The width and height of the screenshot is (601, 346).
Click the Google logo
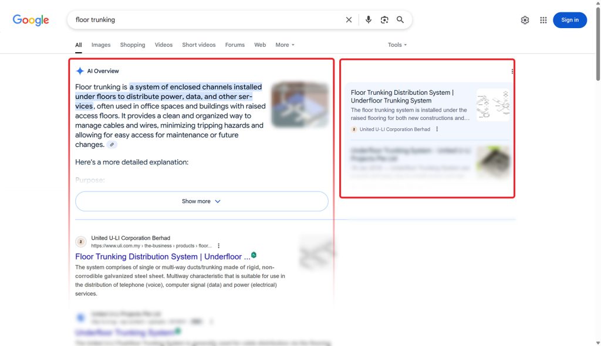(31, 20)
